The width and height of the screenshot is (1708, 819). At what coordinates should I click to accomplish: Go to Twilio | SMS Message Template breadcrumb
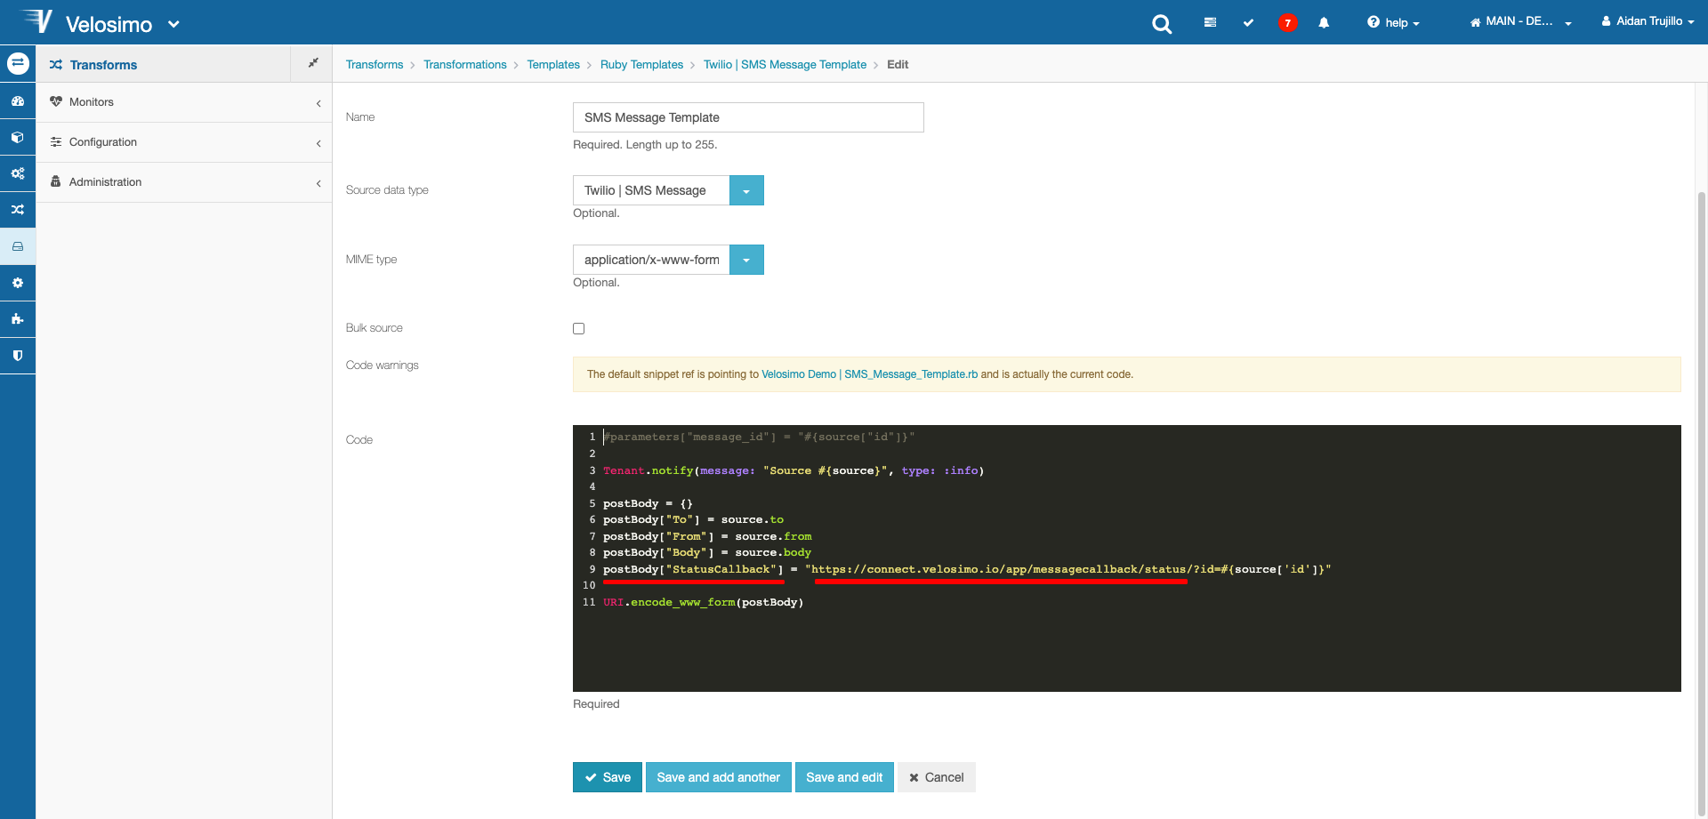[x=785, y=65]
